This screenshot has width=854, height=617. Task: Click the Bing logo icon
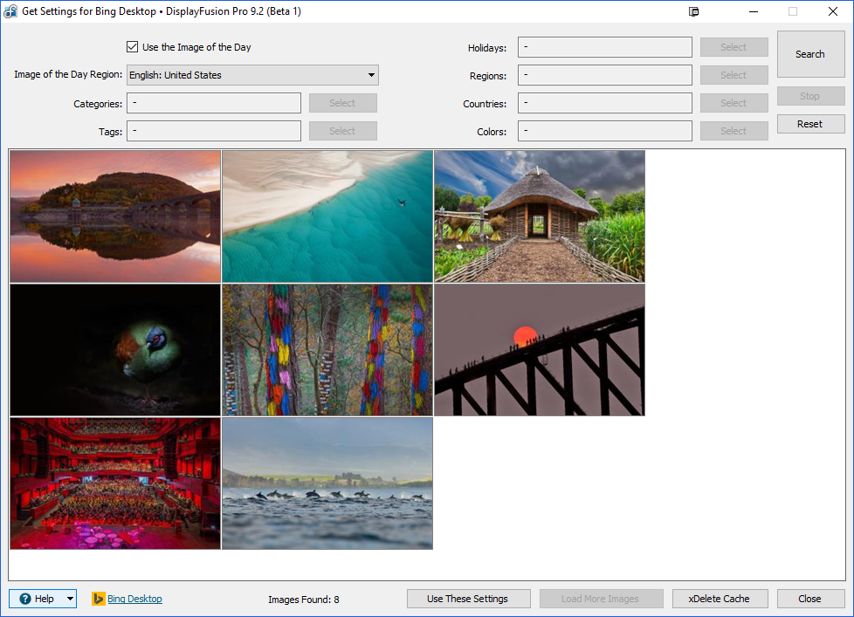click(x=99, y=599)
